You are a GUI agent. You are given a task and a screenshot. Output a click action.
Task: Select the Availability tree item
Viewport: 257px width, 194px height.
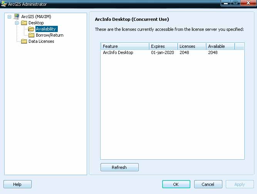46,29
